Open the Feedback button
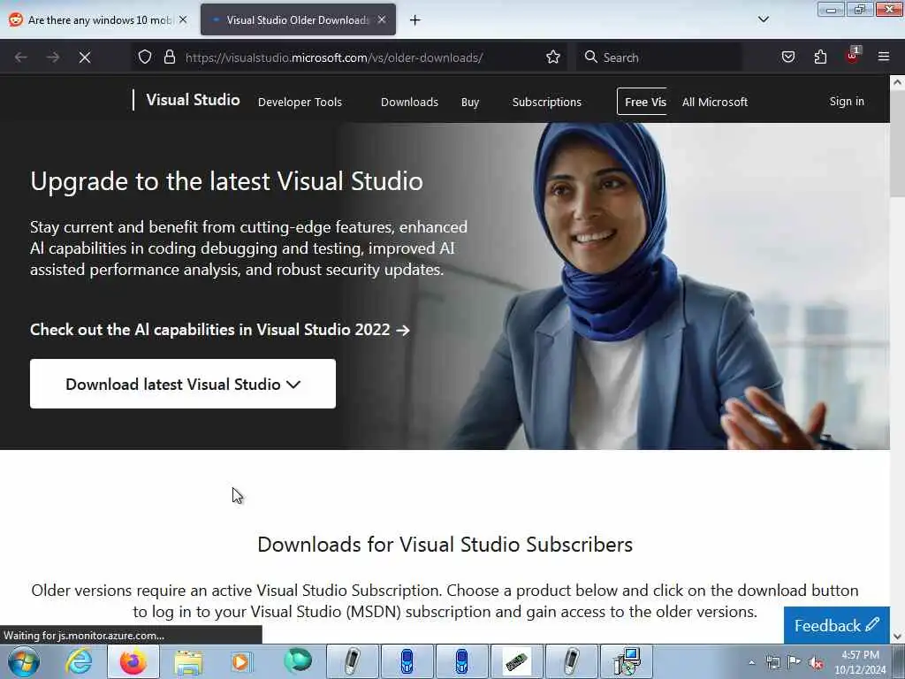This screenshot has height=679, width=905. (x=836, y=625)
